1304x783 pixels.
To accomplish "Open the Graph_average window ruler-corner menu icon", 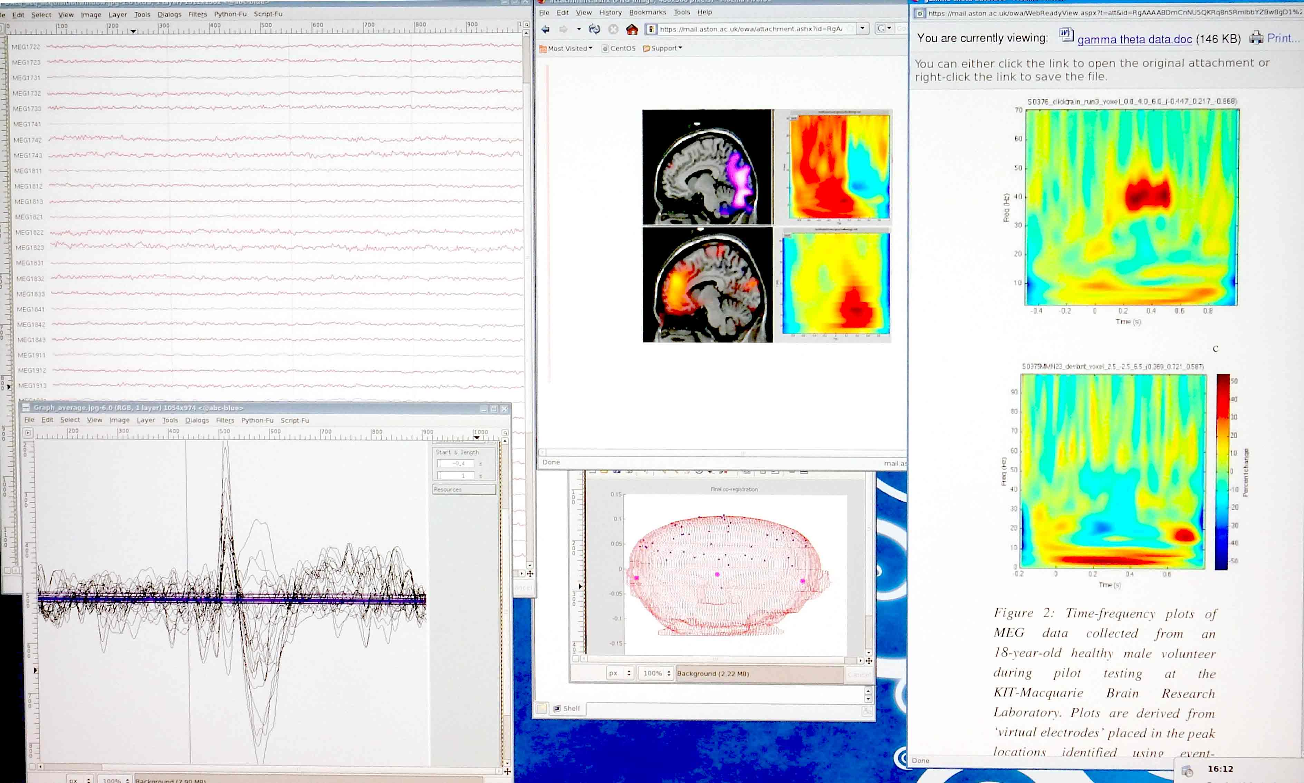I will pyautogui.click(x=28, y=433).
